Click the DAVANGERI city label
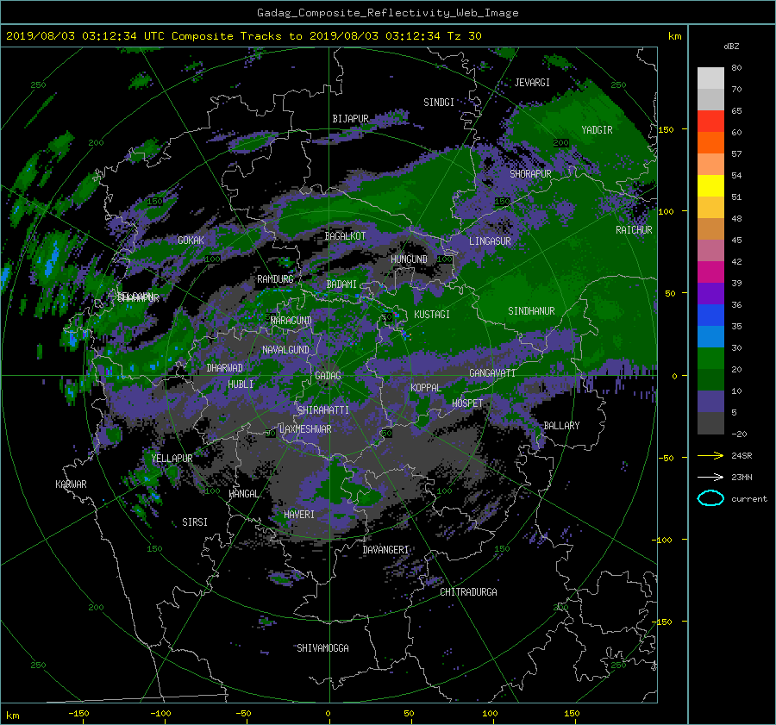This screenshot has height=725, width=776. (x=385, y=550)
